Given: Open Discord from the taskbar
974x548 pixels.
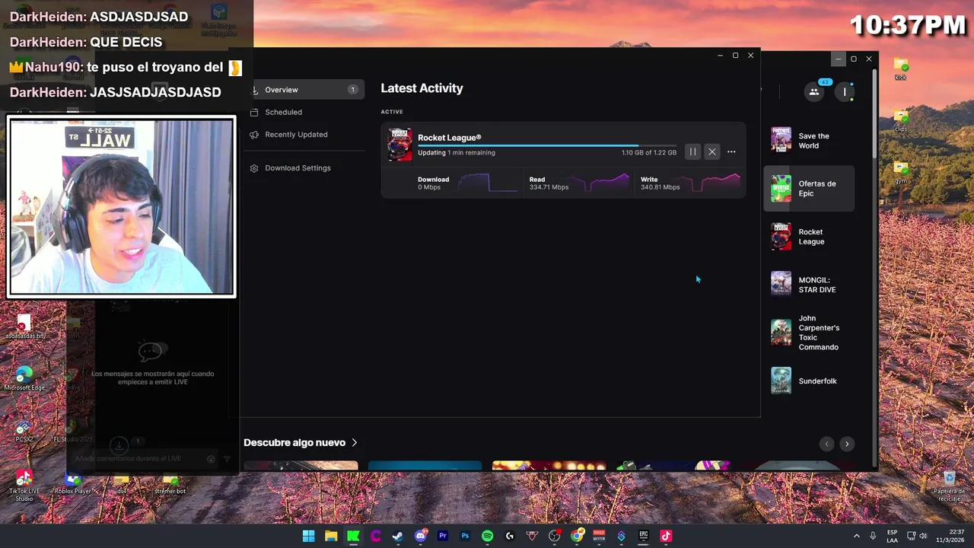Looking at the screenshot, I should (420, 536).
